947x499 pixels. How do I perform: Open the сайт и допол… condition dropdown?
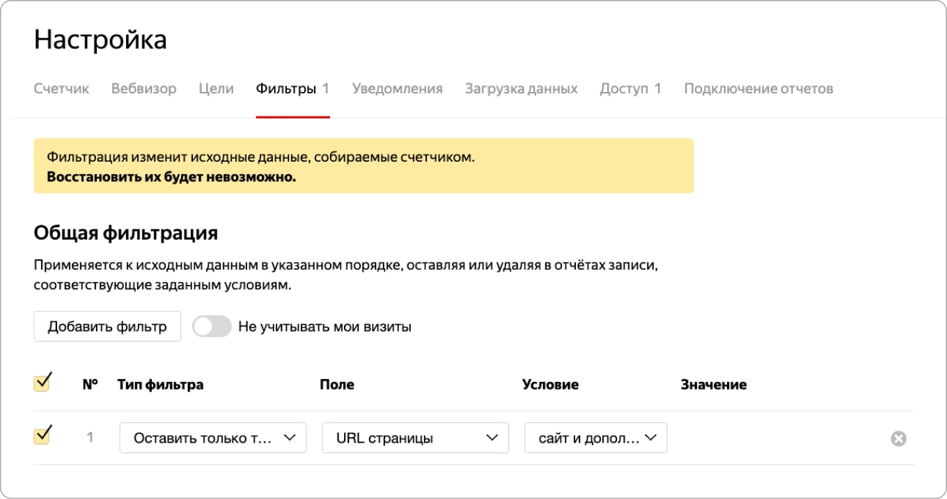coord(596,438)
